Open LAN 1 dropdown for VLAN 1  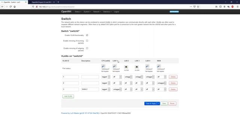(117, 77)
